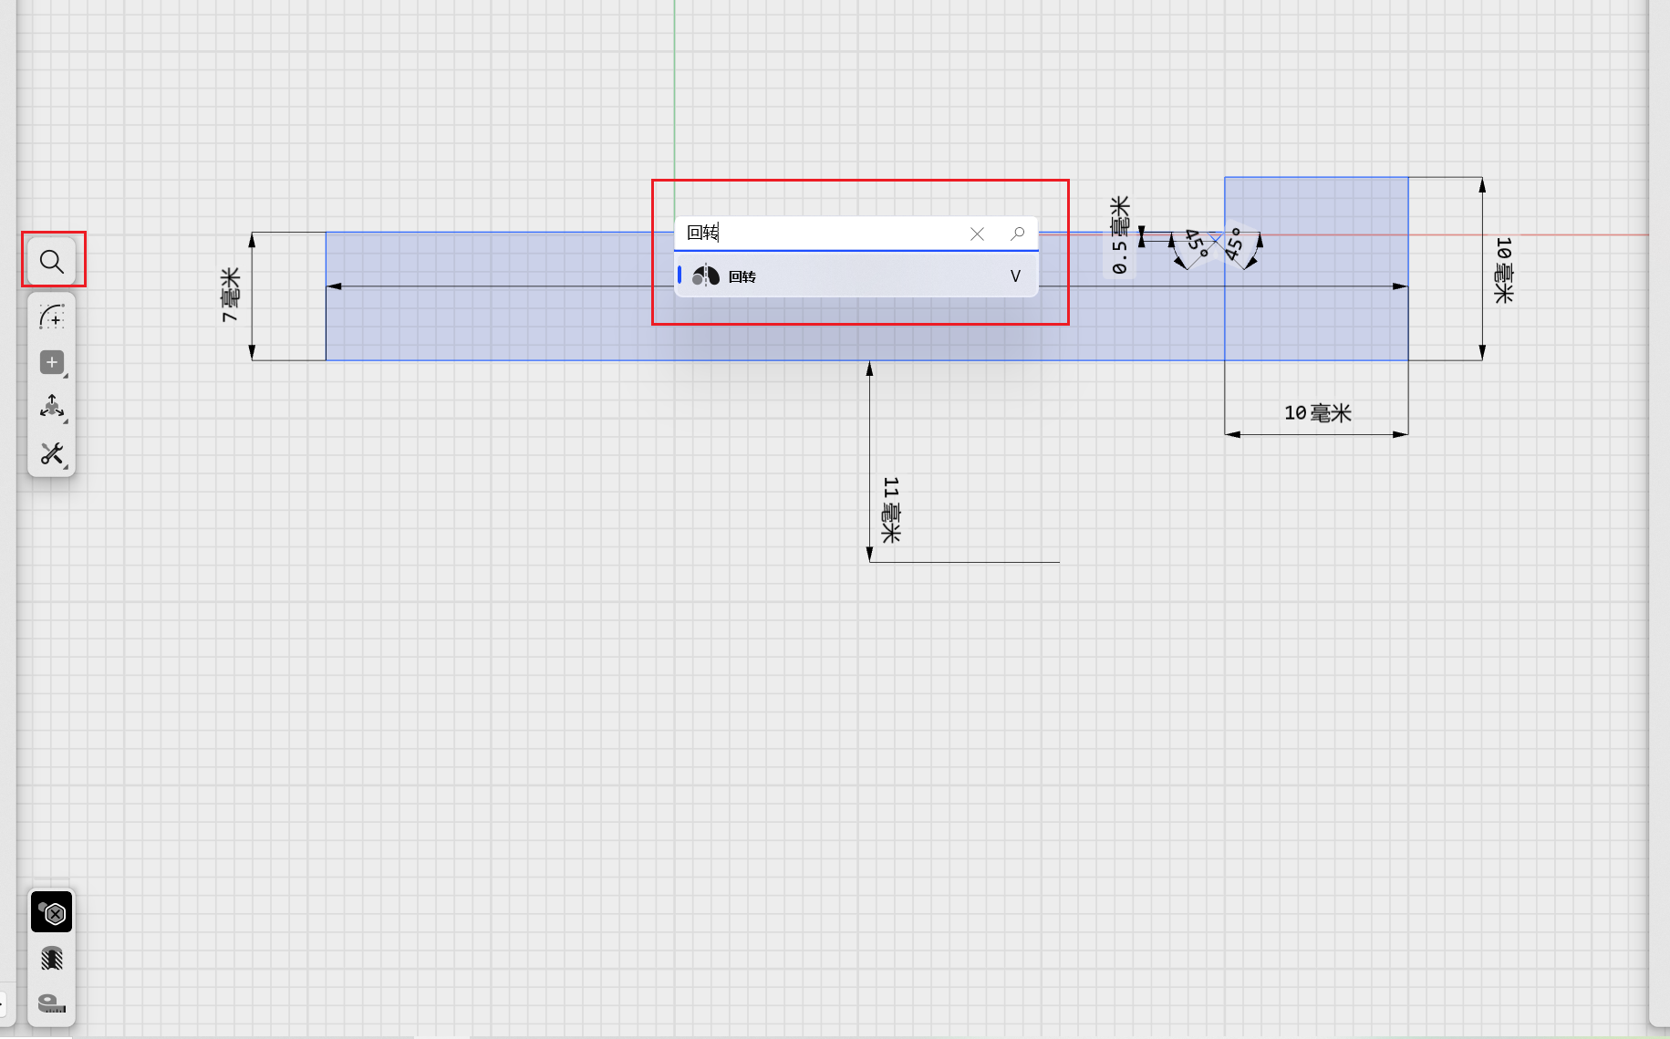This screenshot has width=1670, height=1039.
Task: Select the Sketch arc tool
Action: pos(52,317)
